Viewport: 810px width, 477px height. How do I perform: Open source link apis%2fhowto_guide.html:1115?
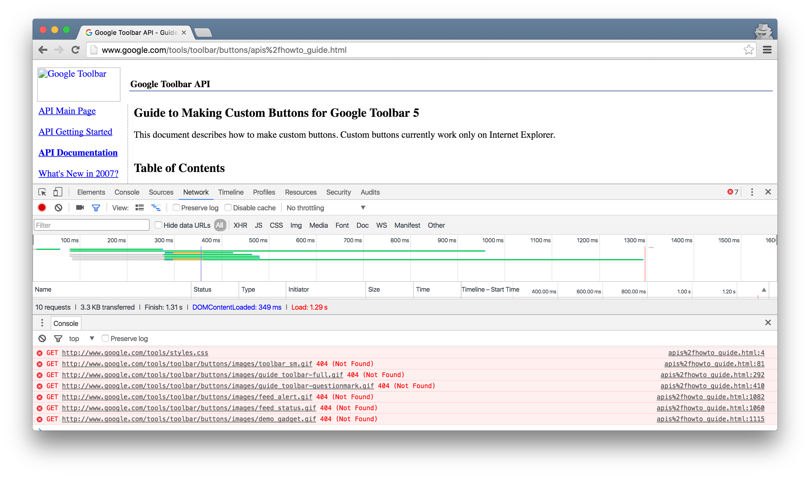coord(710,419)
